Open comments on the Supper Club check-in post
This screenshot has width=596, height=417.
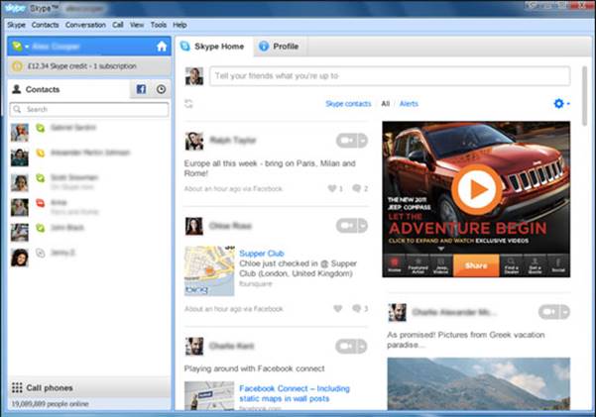coord(357,308)
